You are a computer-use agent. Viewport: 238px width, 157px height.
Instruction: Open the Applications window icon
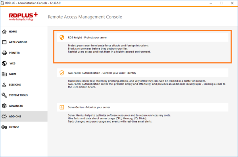coord(4,42)
